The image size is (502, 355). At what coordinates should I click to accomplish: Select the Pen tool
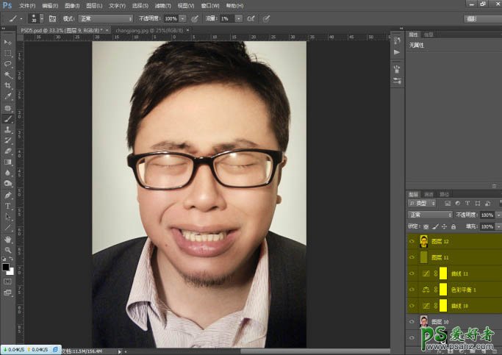point(8,195)
